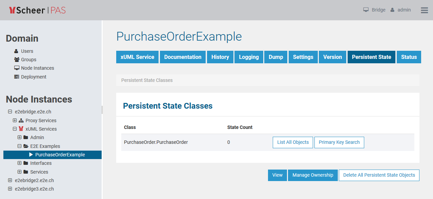
Task: Click the List All Objects button
Action: (x=293, y=142)
